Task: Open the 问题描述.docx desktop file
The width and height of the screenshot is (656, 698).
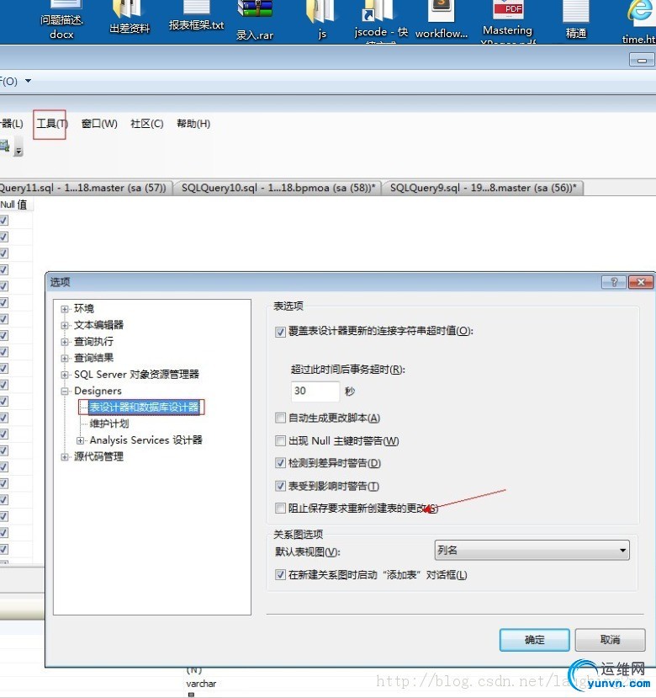Action: (62, 19)
